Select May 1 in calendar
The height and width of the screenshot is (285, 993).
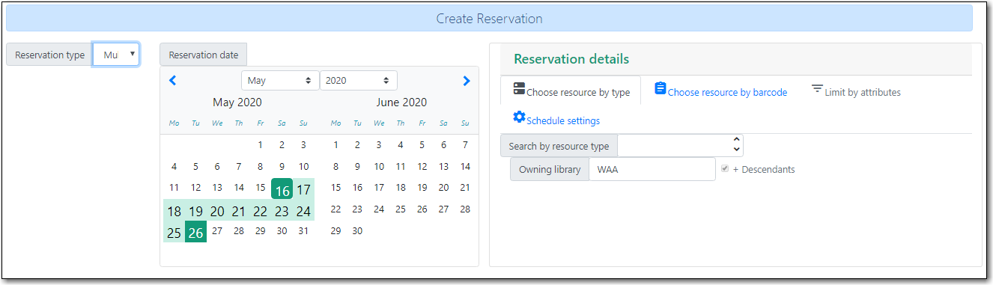click(260, 145)
